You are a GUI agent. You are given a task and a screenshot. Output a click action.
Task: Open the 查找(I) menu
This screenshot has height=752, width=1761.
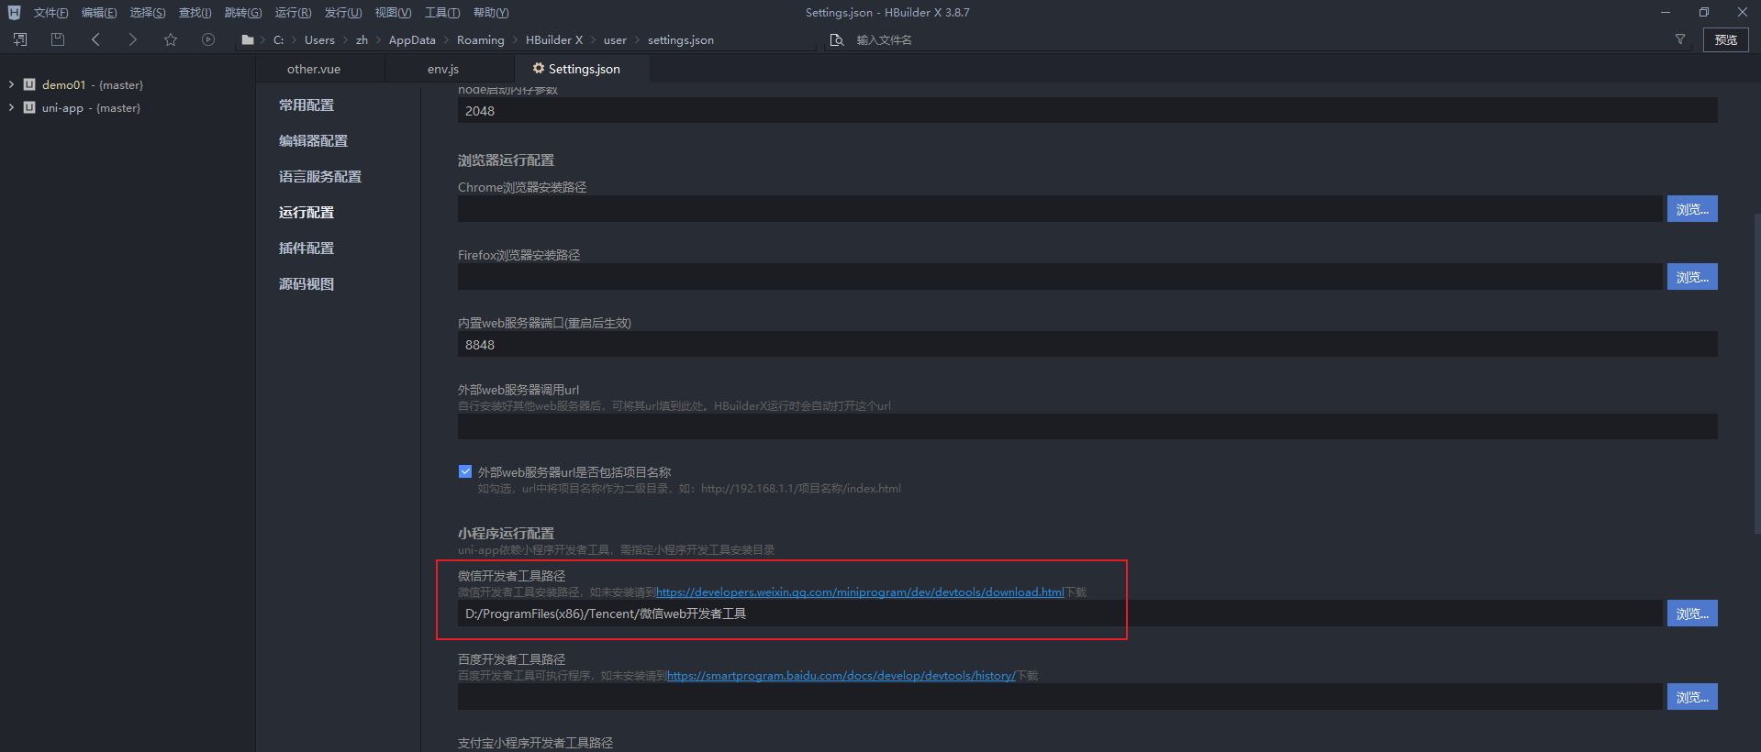click(x=195, y=12)
